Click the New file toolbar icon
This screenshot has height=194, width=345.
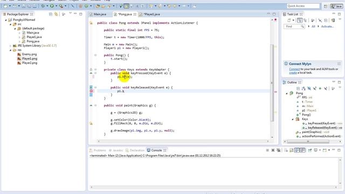[x=5, y=6]
